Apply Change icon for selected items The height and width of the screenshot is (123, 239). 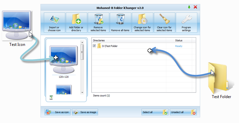click(x=142, y=23)
